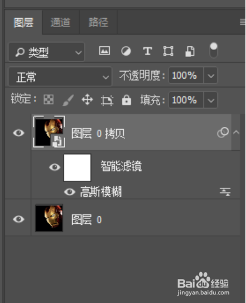Open the 填充 slider dropdown arrow
This screenshot has height=303, width=246.
211,100
